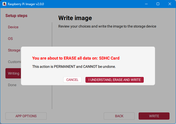The image size is (176, 124).
Task: Click the 'Setup steps' heading
Action: [17, 15]
